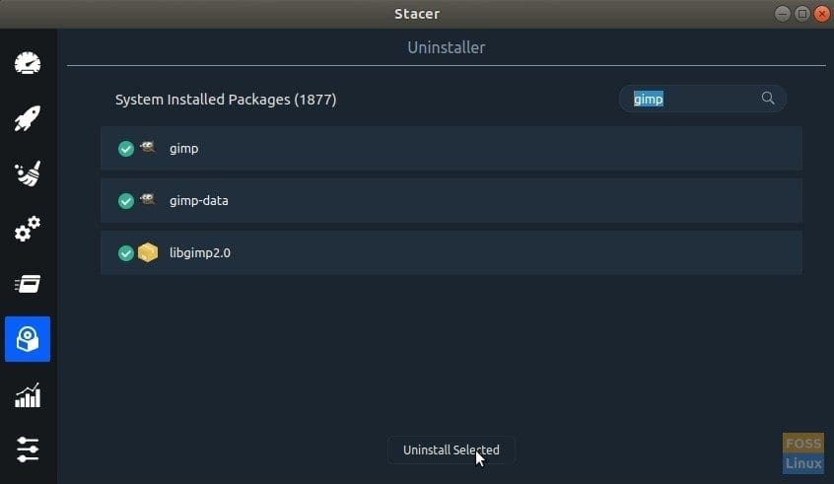This screenshot has width=834, height=484.
Task: Open Processes window icon in sidebar
Action: click(x=28, y=284)
